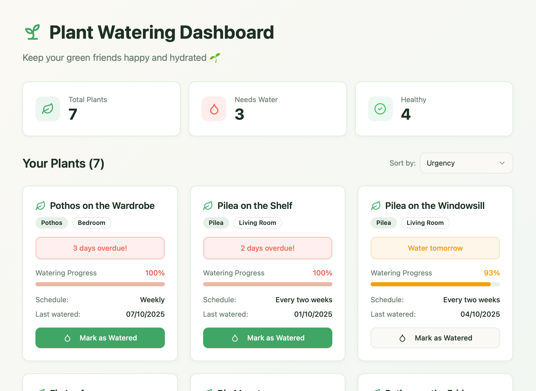Select the Bedroom location tag
536x391 pixels.
pos(91,223)
